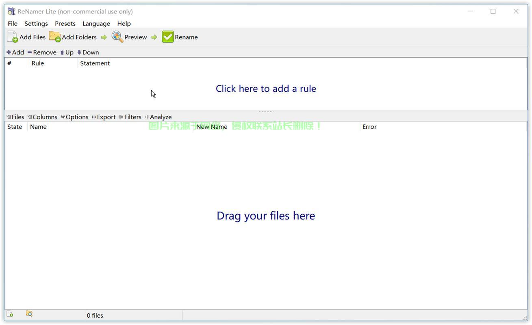Open the Export dropdown
Viewport: 532px width, 325px height.
tap(104, 117)
